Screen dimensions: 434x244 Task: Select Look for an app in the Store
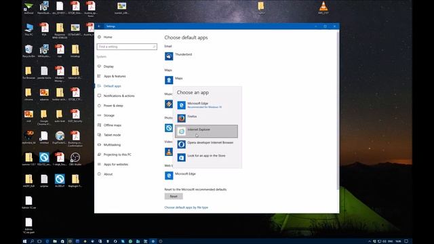206,157
